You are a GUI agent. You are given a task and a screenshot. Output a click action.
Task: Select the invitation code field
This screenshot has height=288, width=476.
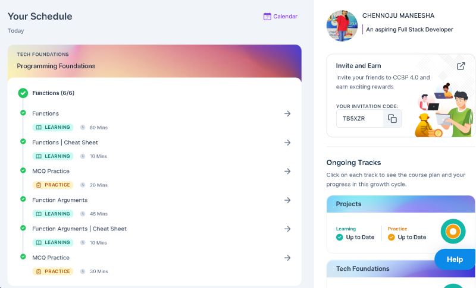click(x=360, y=118)
